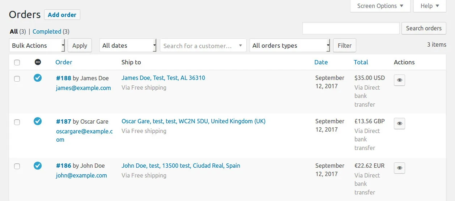This screenshot has width=455, height=201.
Task: Sort orders by the Total column
Action: pyautogui.click(x=361, y=62)
